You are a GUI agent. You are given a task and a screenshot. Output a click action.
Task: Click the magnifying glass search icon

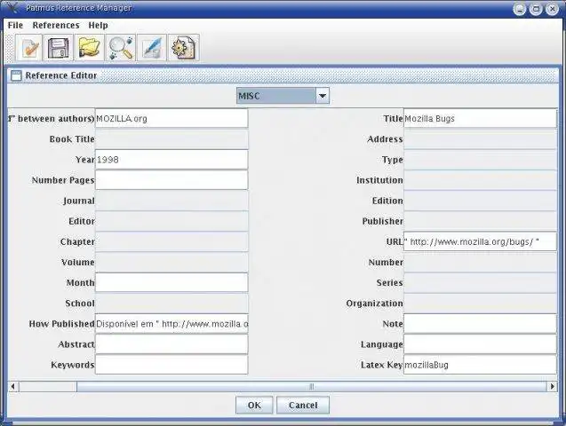(121, 48)
